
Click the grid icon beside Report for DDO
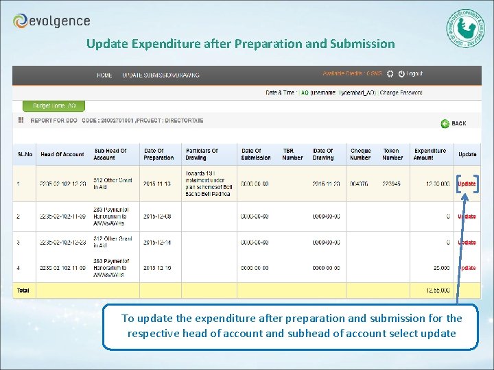(x=21, y=120)
